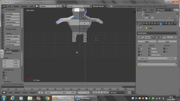
Task: Click the Merge Limit value slider
Action: (x=157, y=58)
